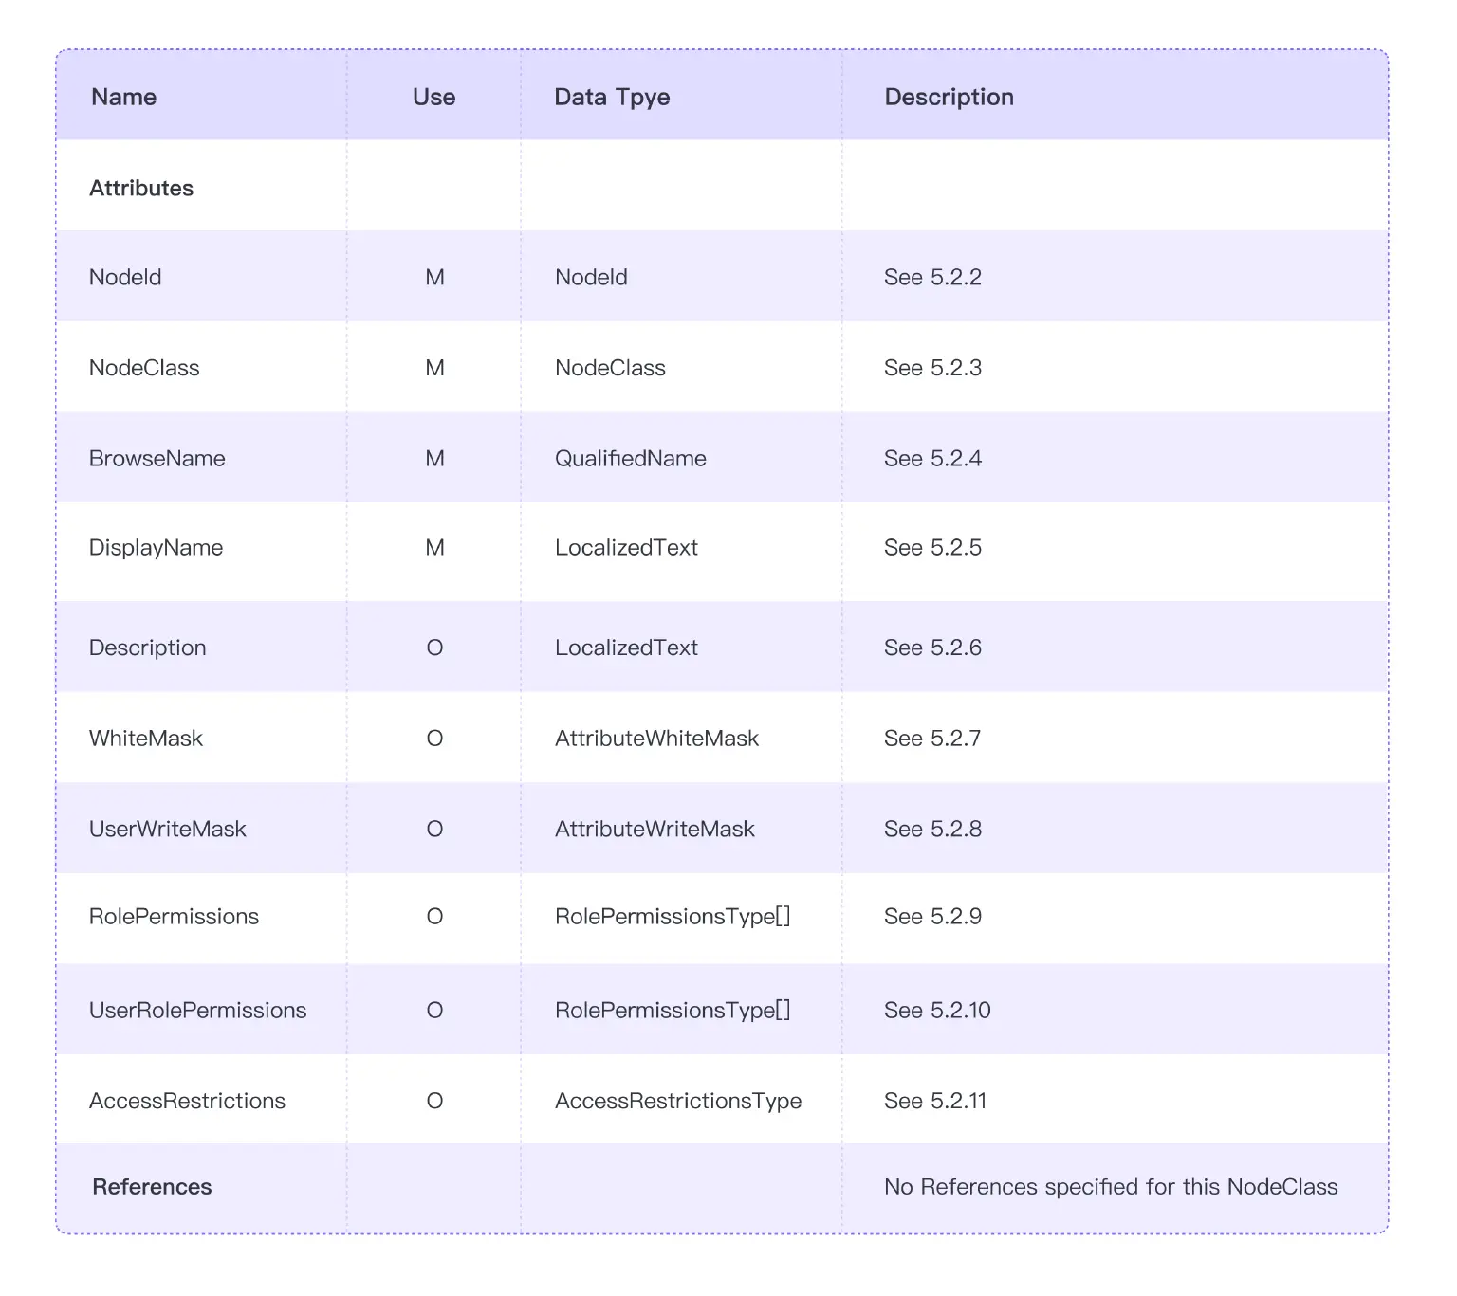Viewport: 1457px width, 1296px height.
Task: Open the See 5.2.3 reference
Action: [x=932, y=368]
